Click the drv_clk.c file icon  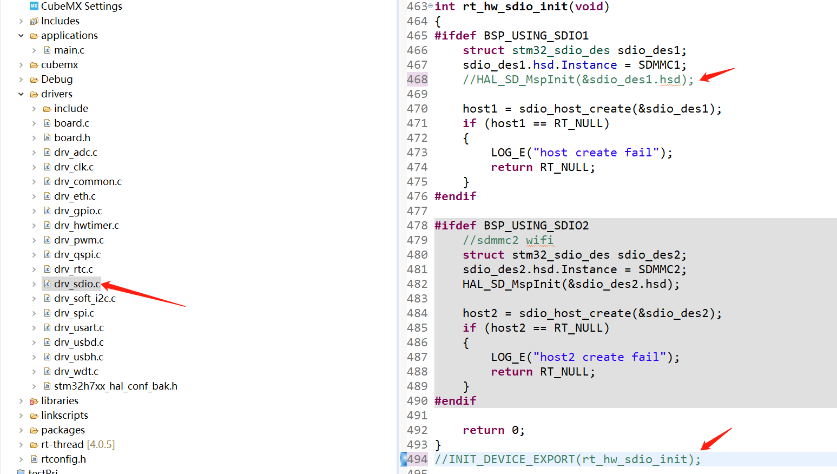point(47,167)
